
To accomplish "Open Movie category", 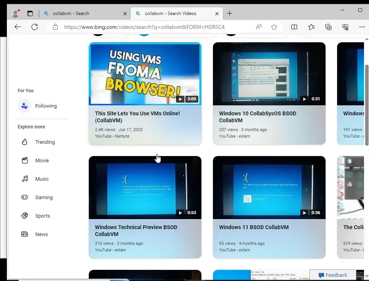I will coord(42,161).
